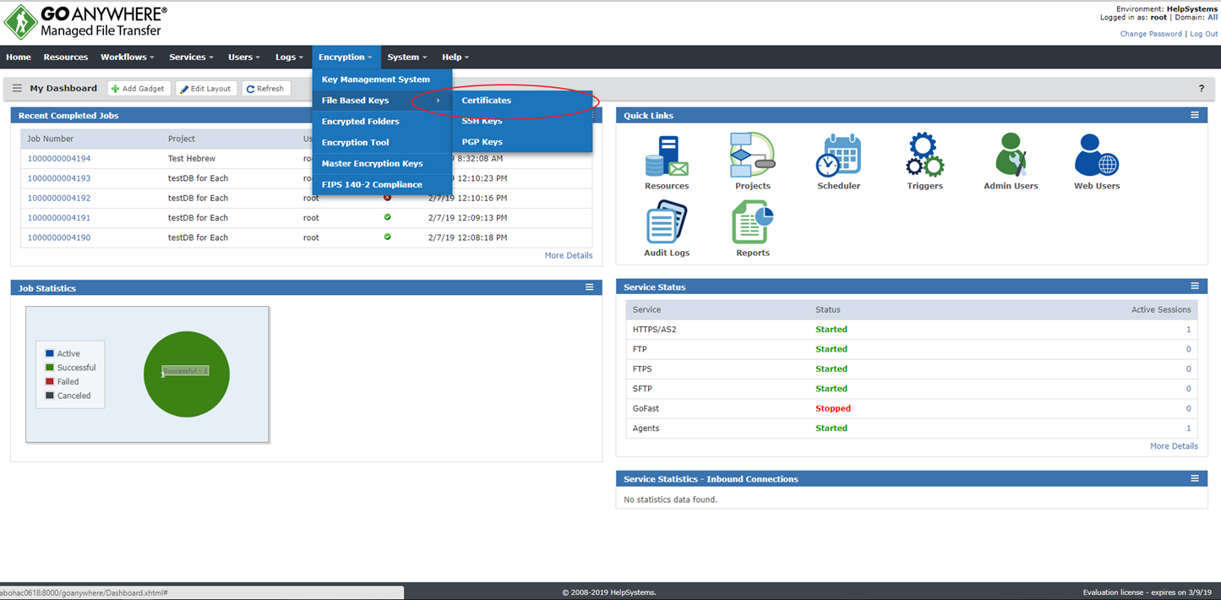
Task: Go to the Home menu item
Action: (x=19, y=57)
